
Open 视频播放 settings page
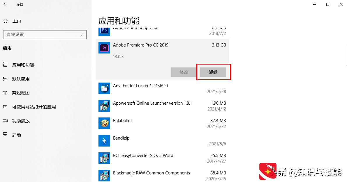(21, 121)
